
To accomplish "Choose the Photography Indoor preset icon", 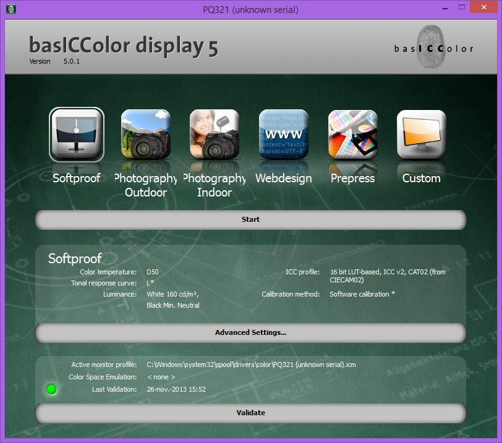I will (x=215, y=134).
